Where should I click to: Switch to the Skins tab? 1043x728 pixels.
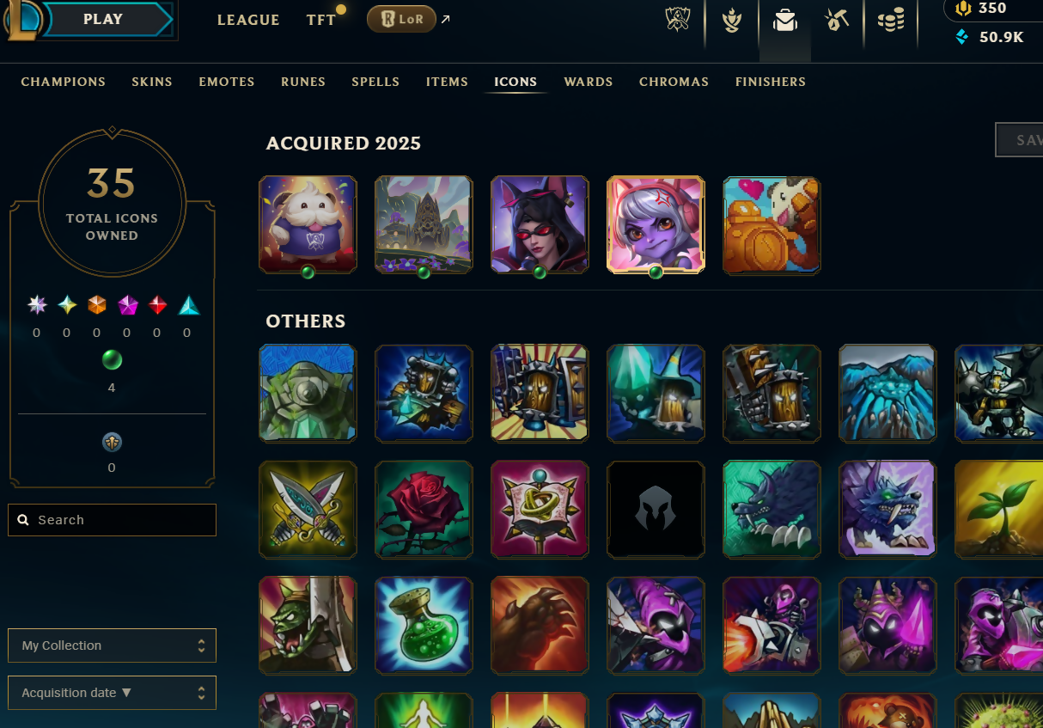(152, 82)
